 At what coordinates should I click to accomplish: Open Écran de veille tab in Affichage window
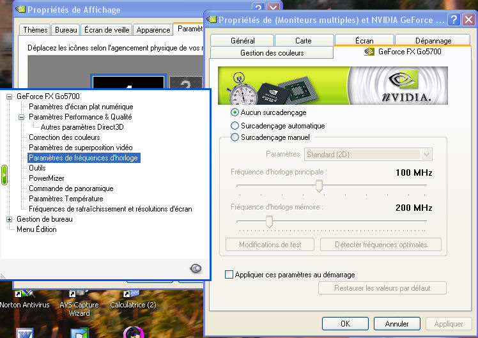107,30
